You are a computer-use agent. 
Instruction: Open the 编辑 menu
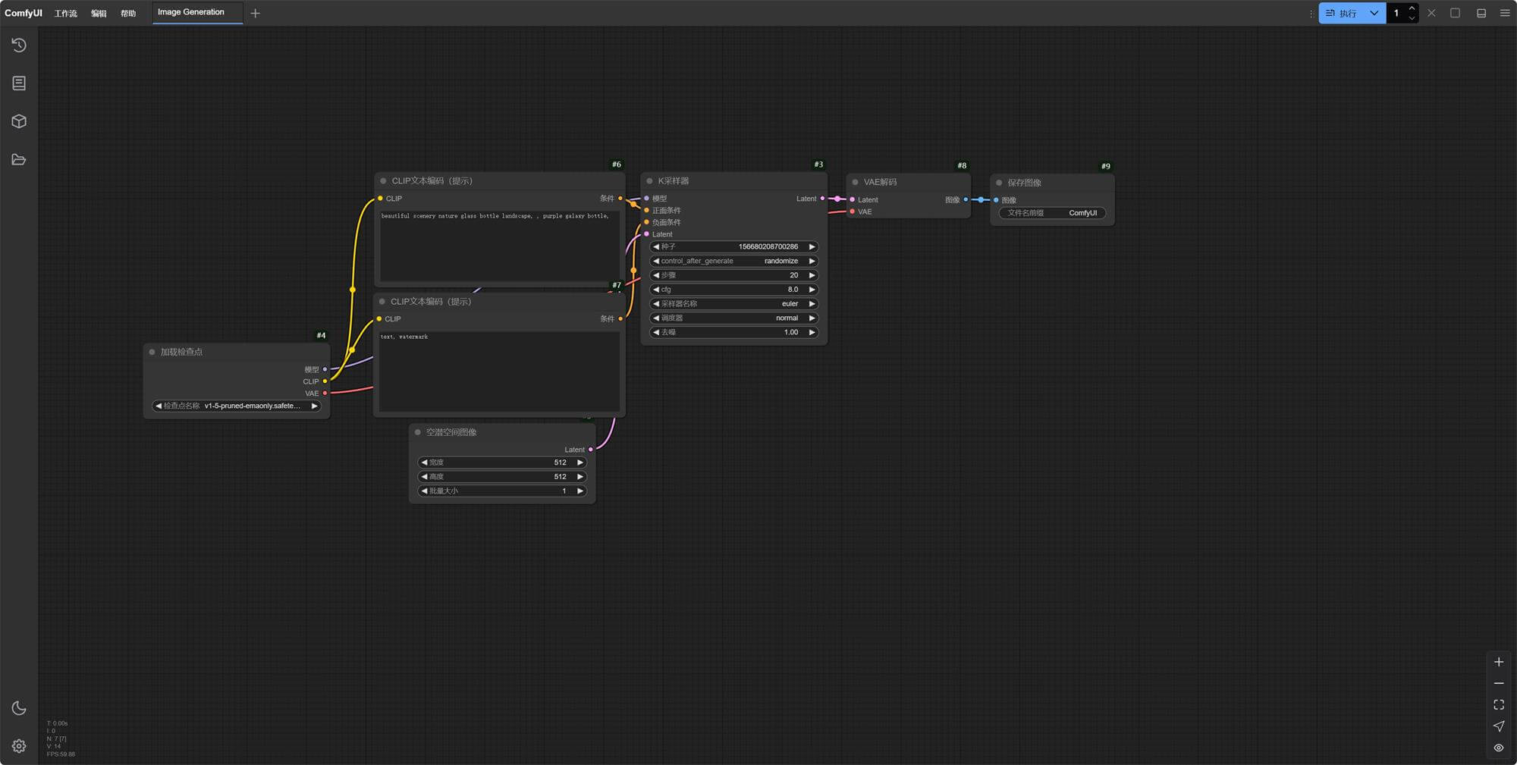click(99, 14)
